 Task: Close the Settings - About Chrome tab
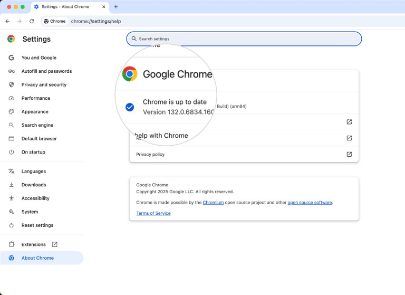pos(103,7)
